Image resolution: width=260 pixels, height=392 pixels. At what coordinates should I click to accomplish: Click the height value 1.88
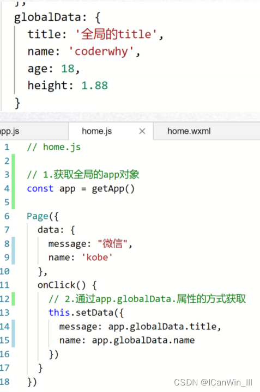(x=95, y=85)
